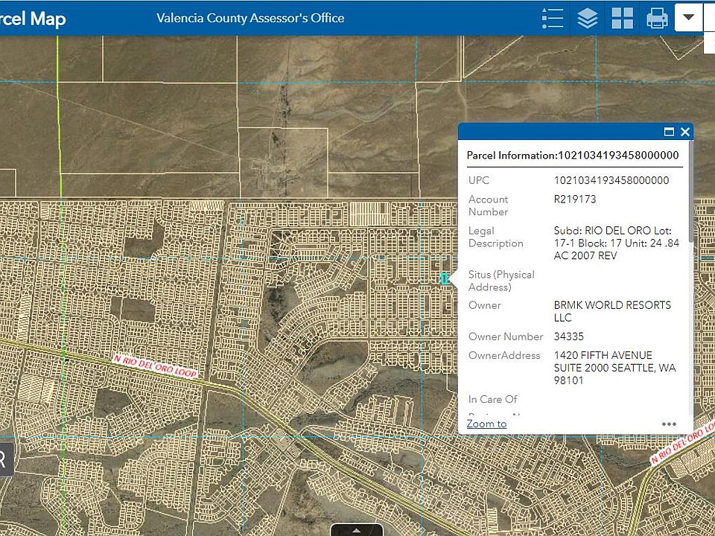Click the selected parcel cyan marker
Image resolution: width=715 pixels, height=536 pixels.
pos(445,278)
